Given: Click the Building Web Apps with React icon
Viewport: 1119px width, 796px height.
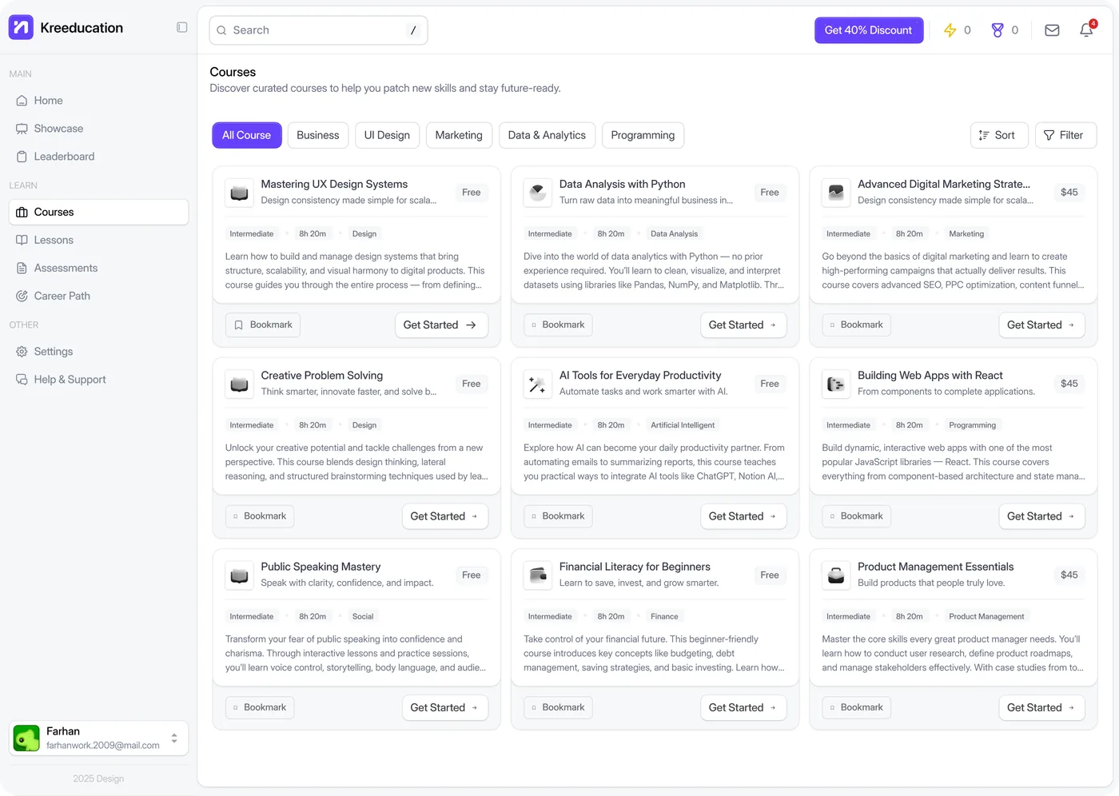Looking at the screenshot, I should pos(836,384).
